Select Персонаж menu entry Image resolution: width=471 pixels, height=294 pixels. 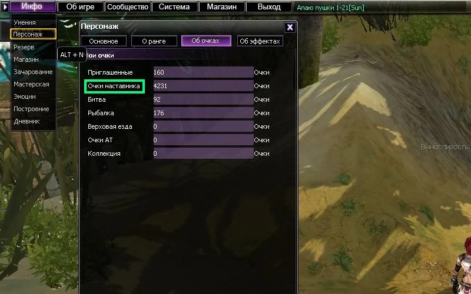33,34
